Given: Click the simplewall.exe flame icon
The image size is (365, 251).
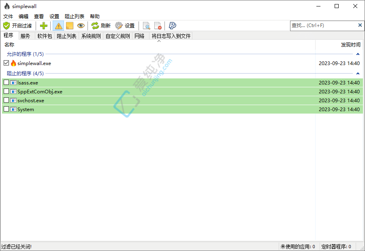Looking at the screenshot, I should coord(13,63).
